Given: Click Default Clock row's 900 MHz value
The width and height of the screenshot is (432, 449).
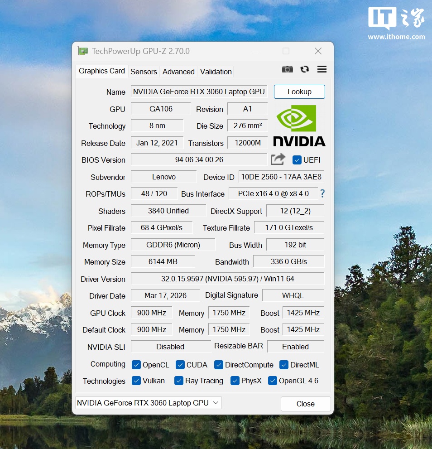Looking at the screenshot, I should 151,329.
